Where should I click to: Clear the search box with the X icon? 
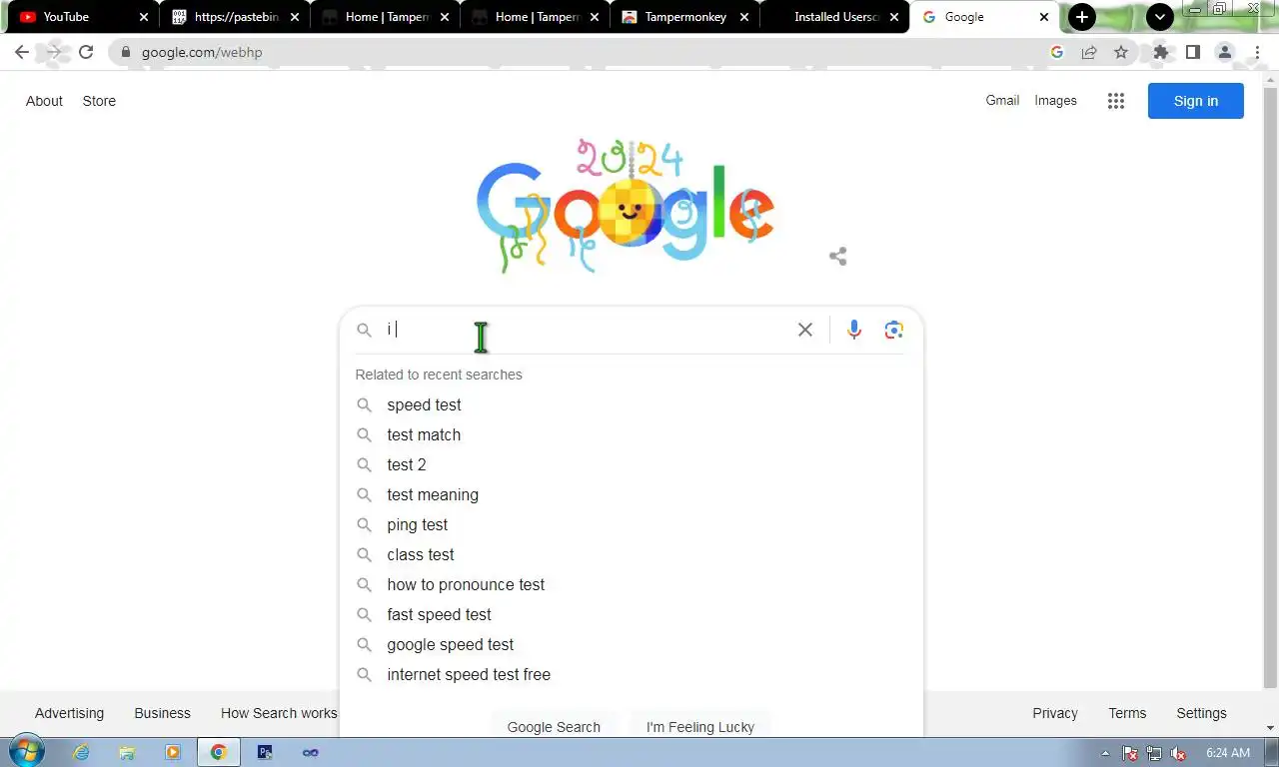coord(805,330)
